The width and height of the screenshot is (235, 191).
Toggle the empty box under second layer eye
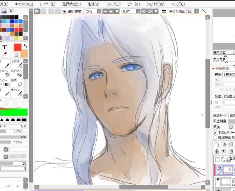coord(218,184)
